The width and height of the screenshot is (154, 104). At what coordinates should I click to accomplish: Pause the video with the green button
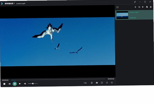[15, 84]
